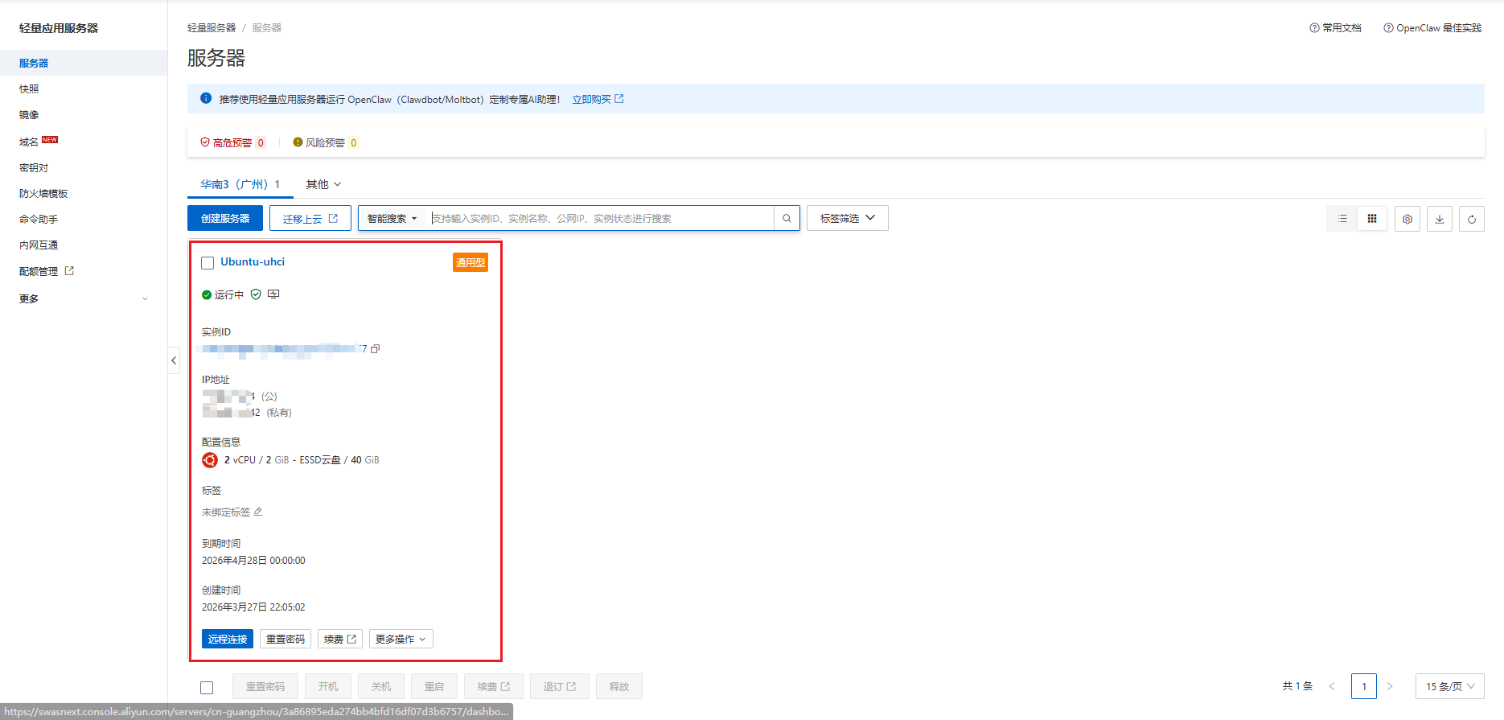The width and height of the screenshot is (1504, 720).
Task: Change the 15 条/页 page size
Action: tap(1449, 686)
